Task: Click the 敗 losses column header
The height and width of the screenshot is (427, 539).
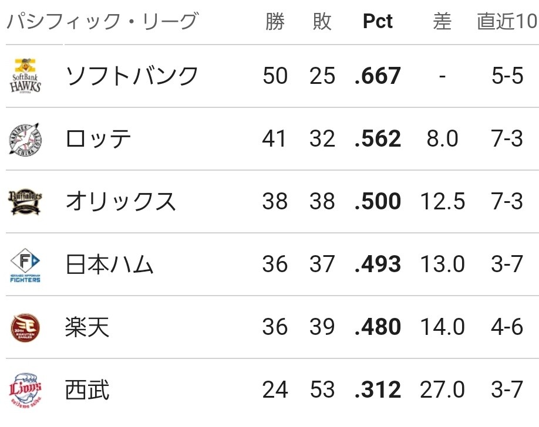Action: pos(322,21)
